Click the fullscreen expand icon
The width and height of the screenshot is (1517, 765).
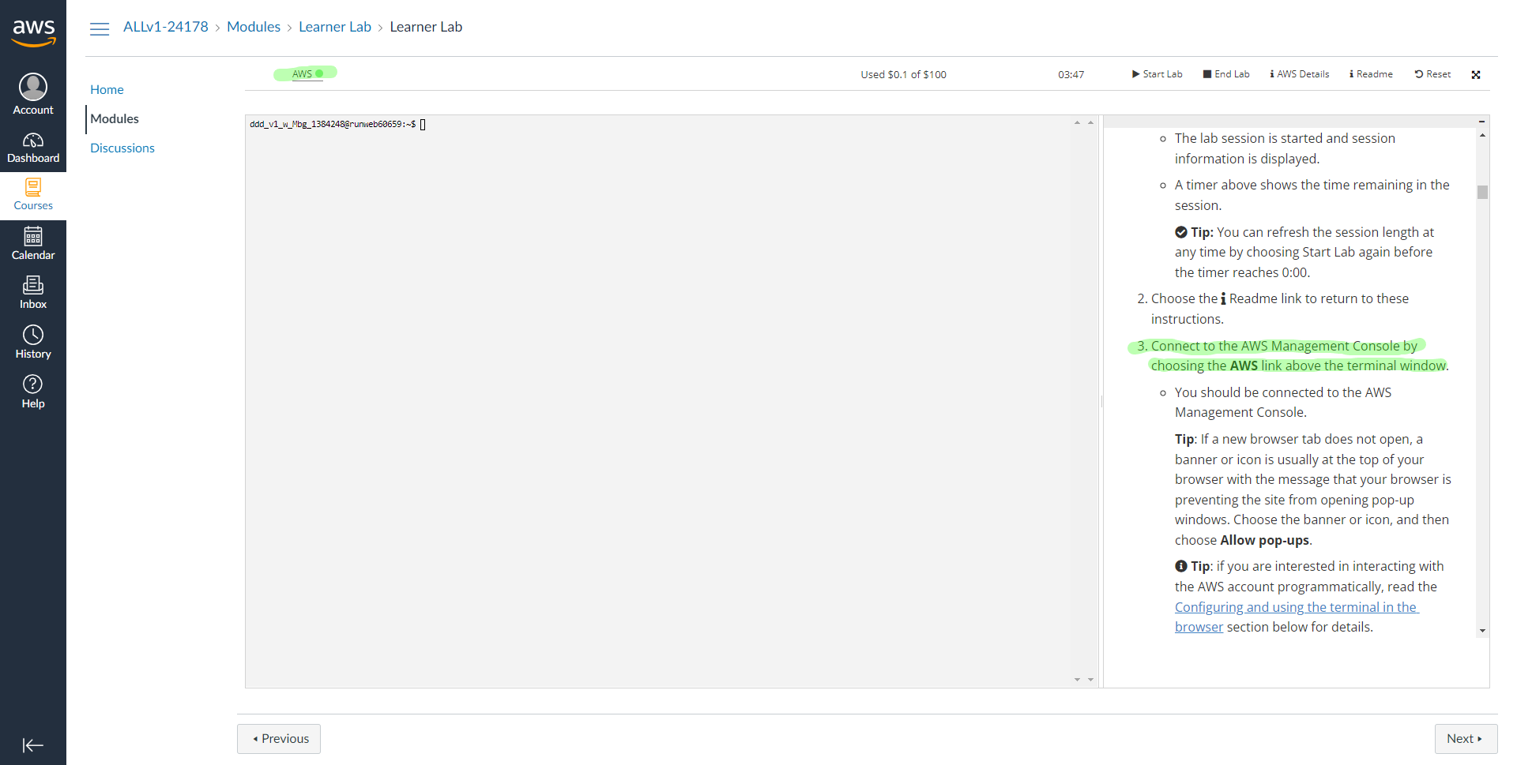(x=1475, y=75)
